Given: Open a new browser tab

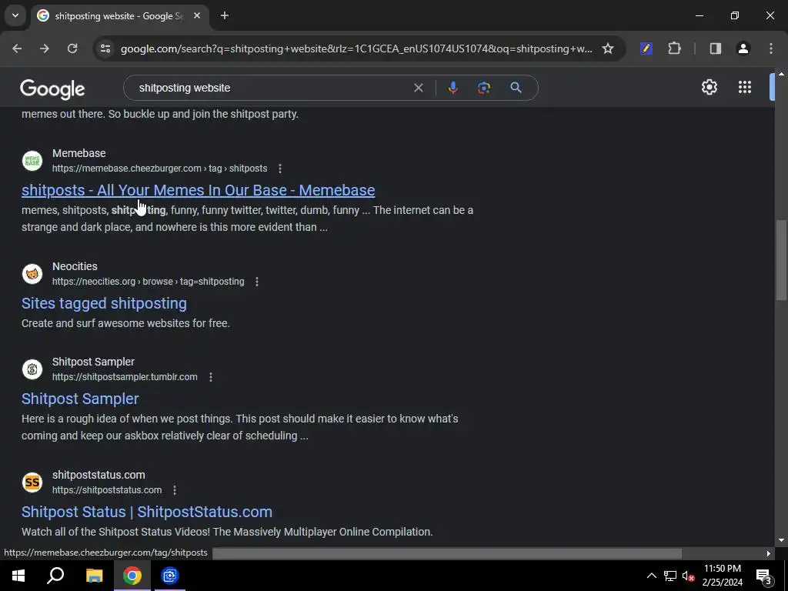Looking at the screenshot, I should pos(225,15).
